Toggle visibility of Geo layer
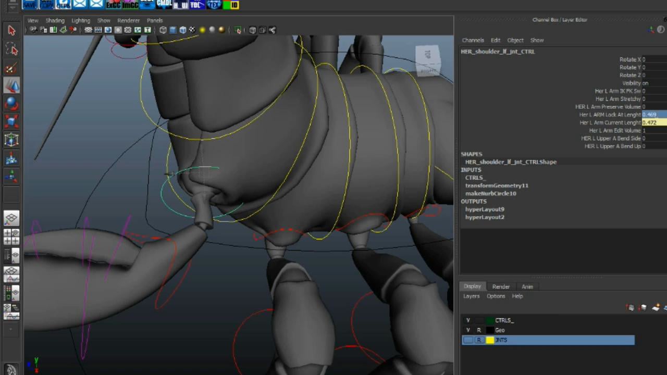The height and width of the screenshot is (375, 667). [x=468, y=330]
